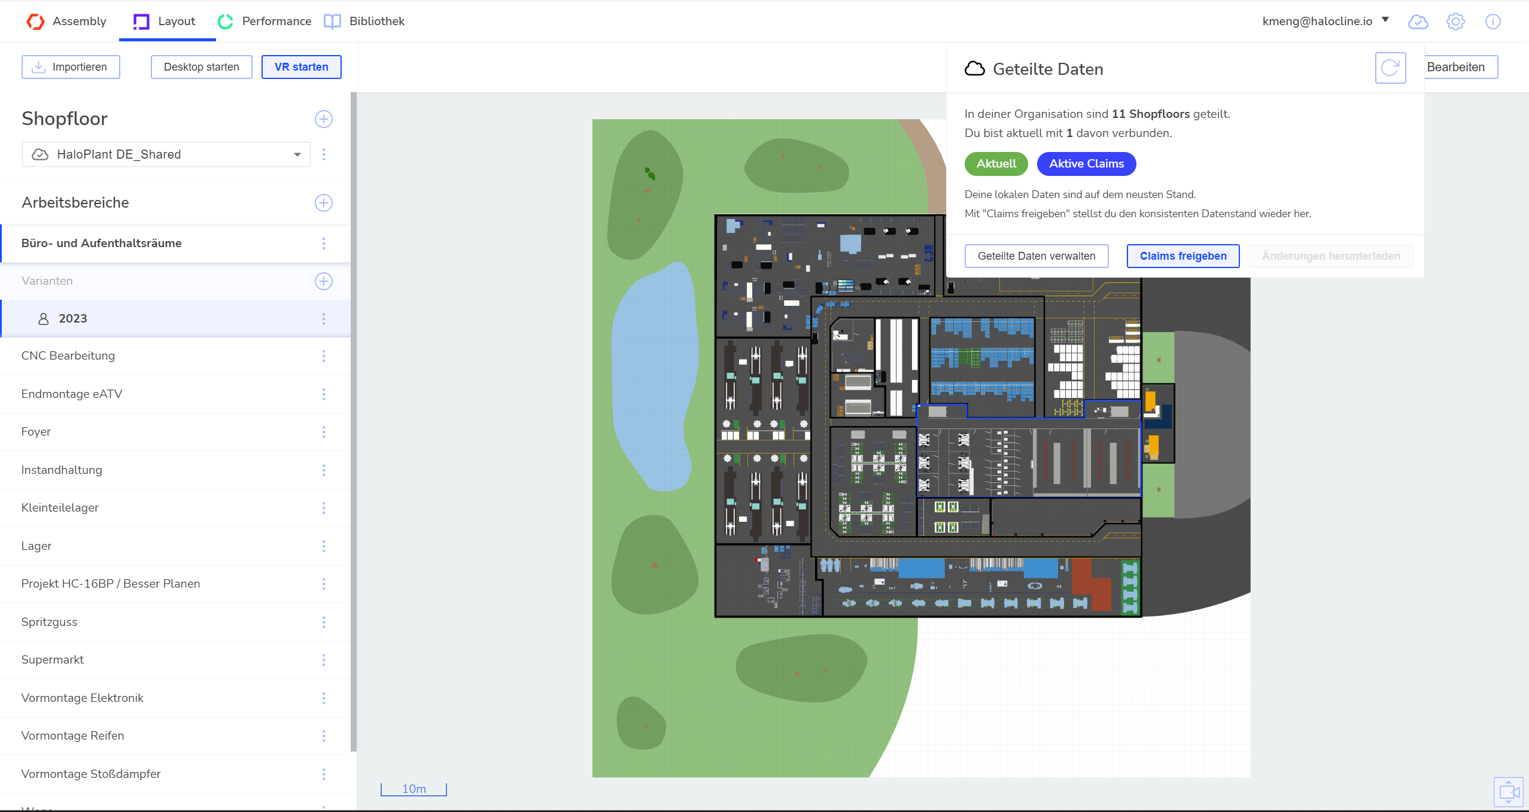Click the sidebar vertical scrollbar
This screenshot has height=812, width=1529.
[x=354, y=419]
